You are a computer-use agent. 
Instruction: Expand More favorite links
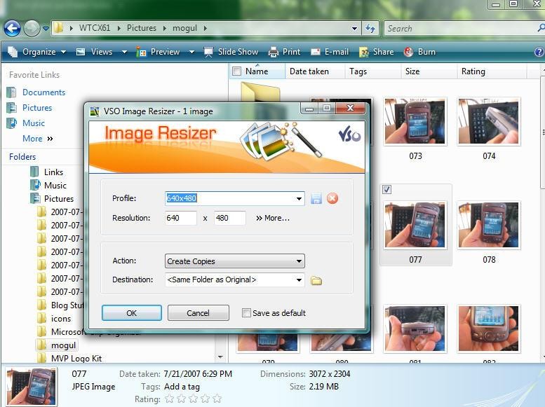pos(38,139)
